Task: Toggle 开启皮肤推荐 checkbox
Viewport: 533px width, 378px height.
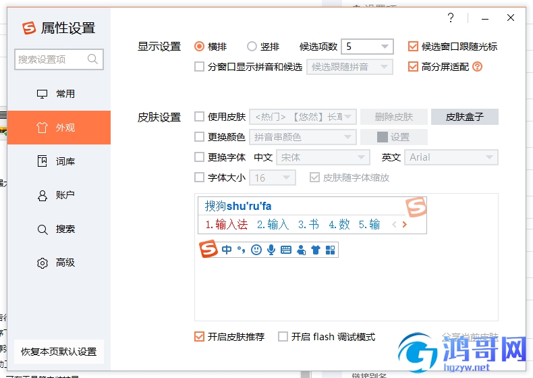Action: click(x=199, y=337)
